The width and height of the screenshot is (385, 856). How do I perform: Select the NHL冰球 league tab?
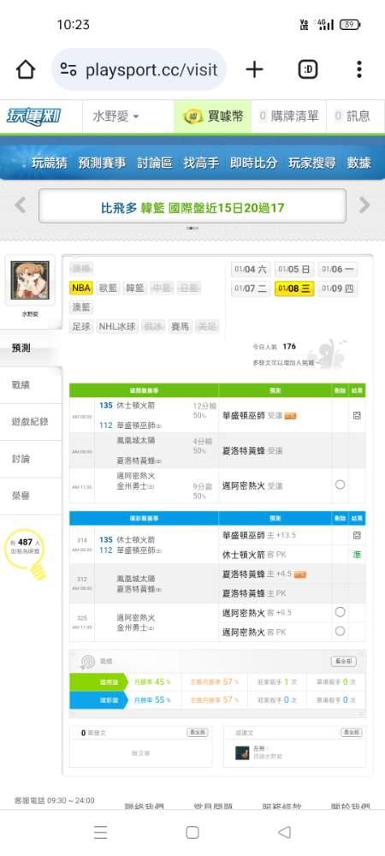click(116, 326)
